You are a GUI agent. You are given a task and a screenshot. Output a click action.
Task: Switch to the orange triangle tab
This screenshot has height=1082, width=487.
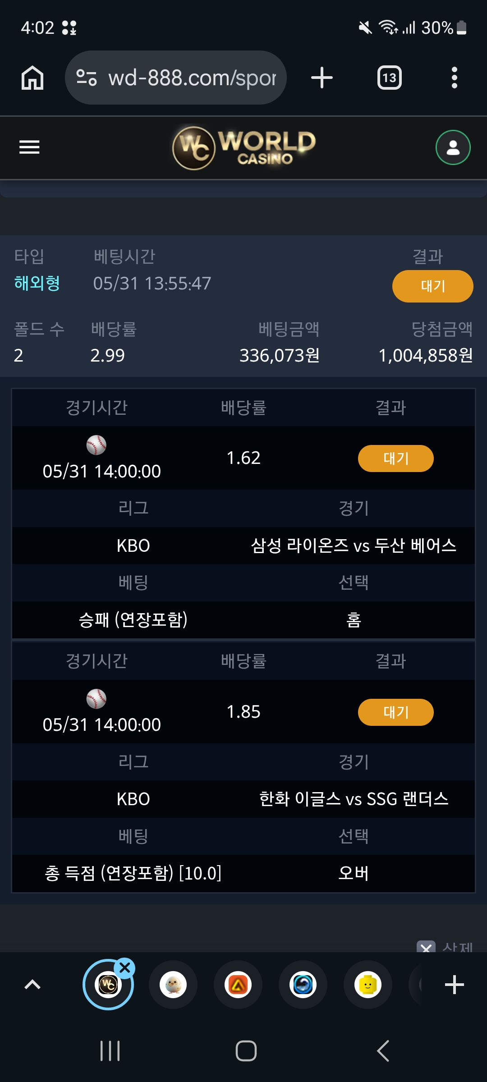(x=238, y=985)
